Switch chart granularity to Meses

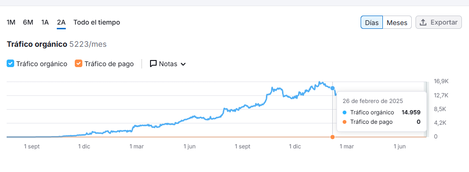(x=397, y=22)
